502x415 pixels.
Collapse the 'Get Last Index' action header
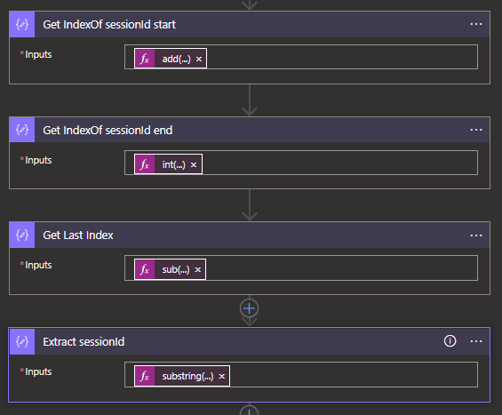click(250, 235)
